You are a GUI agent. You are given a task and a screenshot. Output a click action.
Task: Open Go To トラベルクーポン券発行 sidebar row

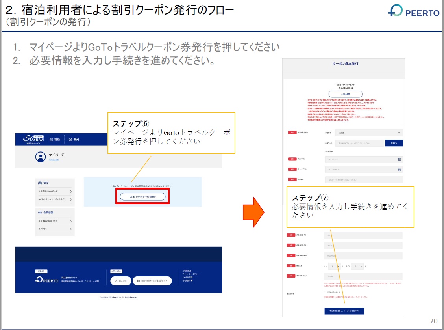55,199
